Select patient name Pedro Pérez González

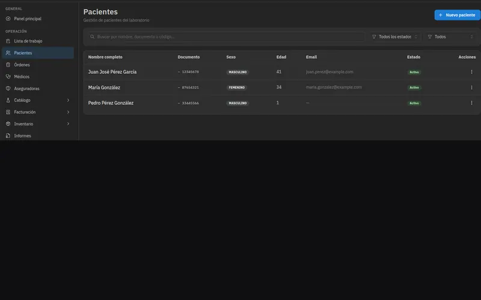pos(111,103)
